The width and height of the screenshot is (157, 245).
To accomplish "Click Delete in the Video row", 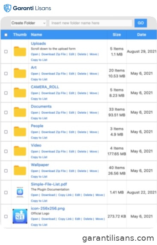I will point(82,151).
